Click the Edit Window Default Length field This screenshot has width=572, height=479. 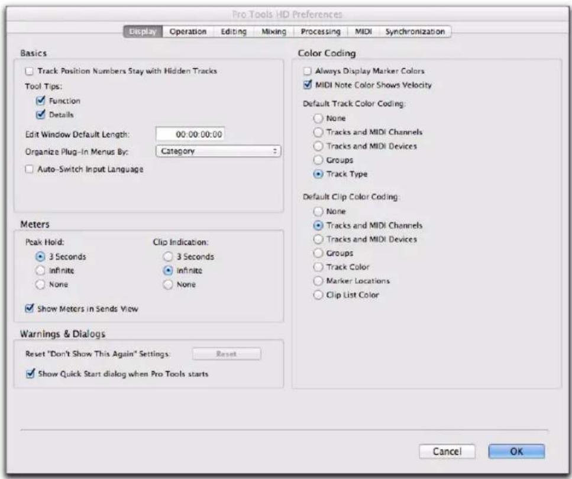tap(190, 134)
